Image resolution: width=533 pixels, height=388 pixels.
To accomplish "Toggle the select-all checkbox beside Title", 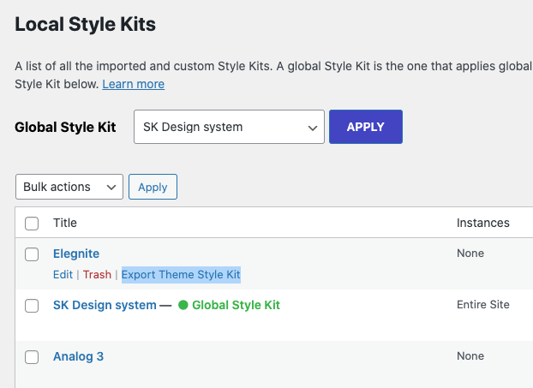I will click(x=32, y=224).
